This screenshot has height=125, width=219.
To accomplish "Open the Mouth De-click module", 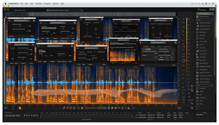I will tap(203, 73).
